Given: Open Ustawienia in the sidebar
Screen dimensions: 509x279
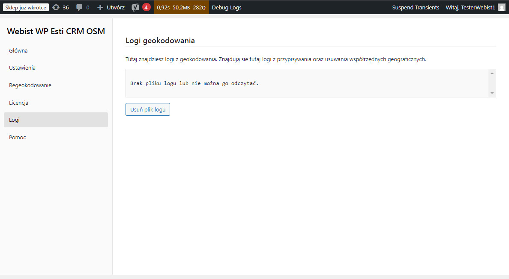Looking at the screenshot, I should pyautogui.click(x=22, y=68).
